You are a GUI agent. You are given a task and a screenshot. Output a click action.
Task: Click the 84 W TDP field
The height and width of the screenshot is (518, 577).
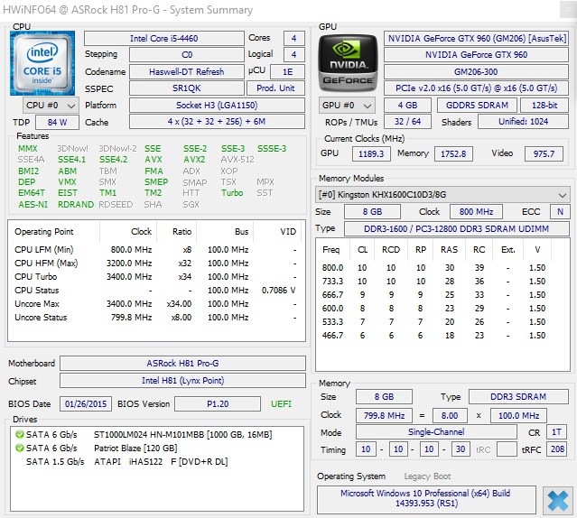[x=58, y=122]
